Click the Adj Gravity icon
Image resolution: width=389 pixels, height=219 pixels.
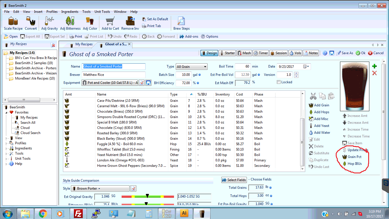click(50, 23)
